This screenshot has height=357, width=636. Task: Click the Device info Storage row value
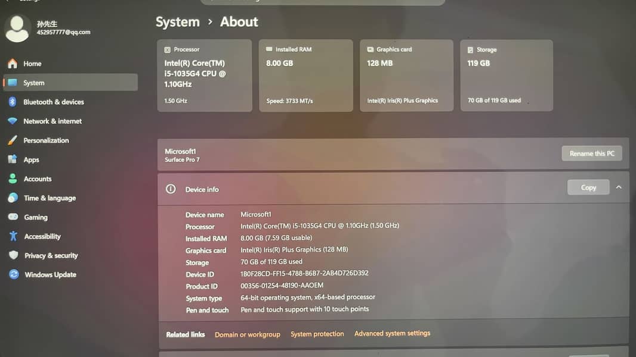(271, 262)
